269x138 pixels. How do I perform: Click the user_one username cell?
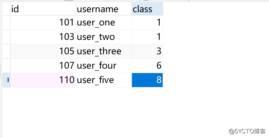click(104, 23)
